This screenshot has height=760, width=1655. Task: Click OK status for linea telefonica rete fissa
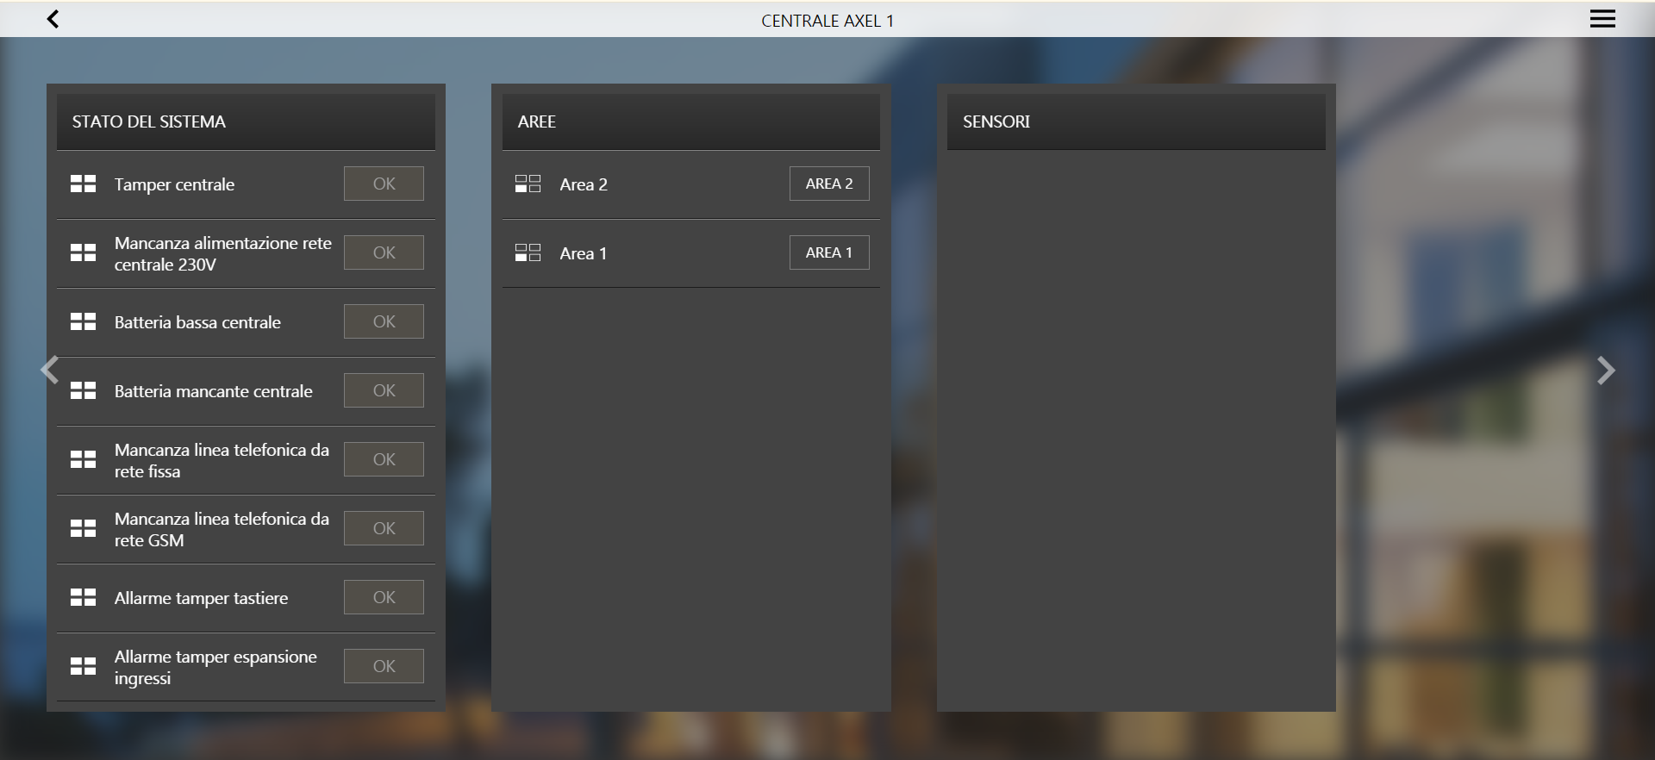tap(384, 459)
